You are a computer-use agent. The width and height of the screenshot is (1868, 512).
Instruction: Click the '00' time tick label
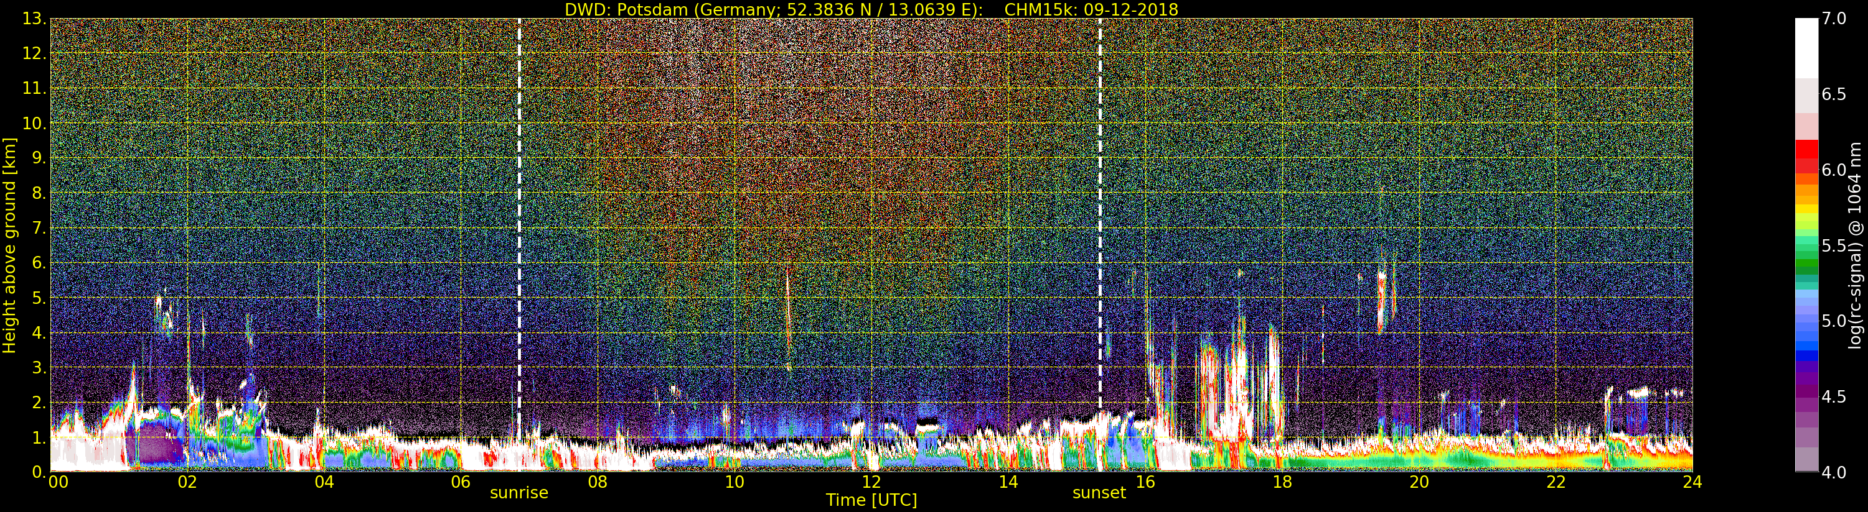pyautogui.click(x=58, y=482)
